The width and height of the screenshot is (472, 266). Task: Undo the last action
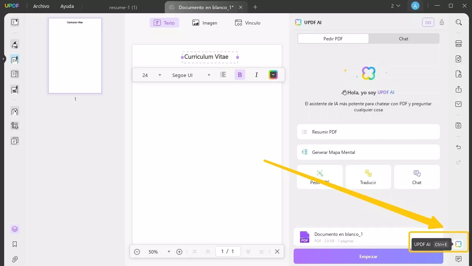tap(458, 147)
